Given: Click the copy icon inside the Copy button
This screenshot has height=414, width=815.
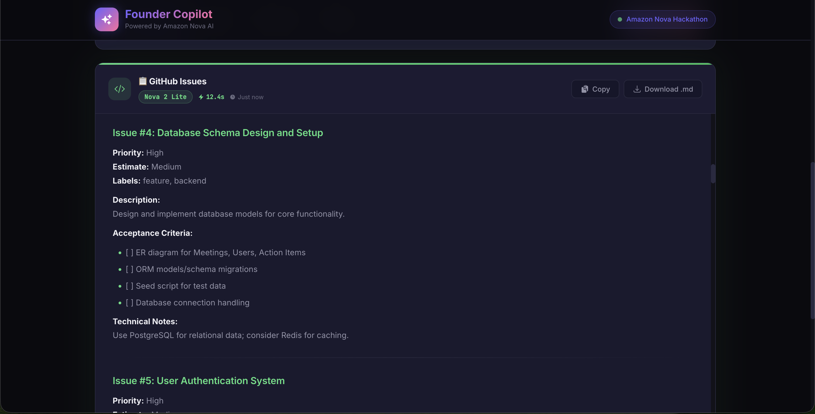Looking at the screenshot, I should point(584,89).
